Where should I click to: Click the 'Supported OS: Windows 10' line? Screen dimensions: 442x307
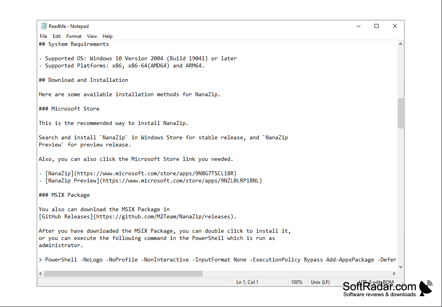[138, 58]
